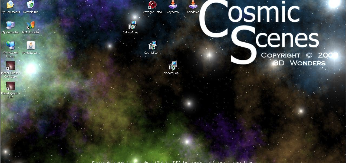Run Planet Quest - Run
This screenshot has height=163, width=346.
(10, 86)
